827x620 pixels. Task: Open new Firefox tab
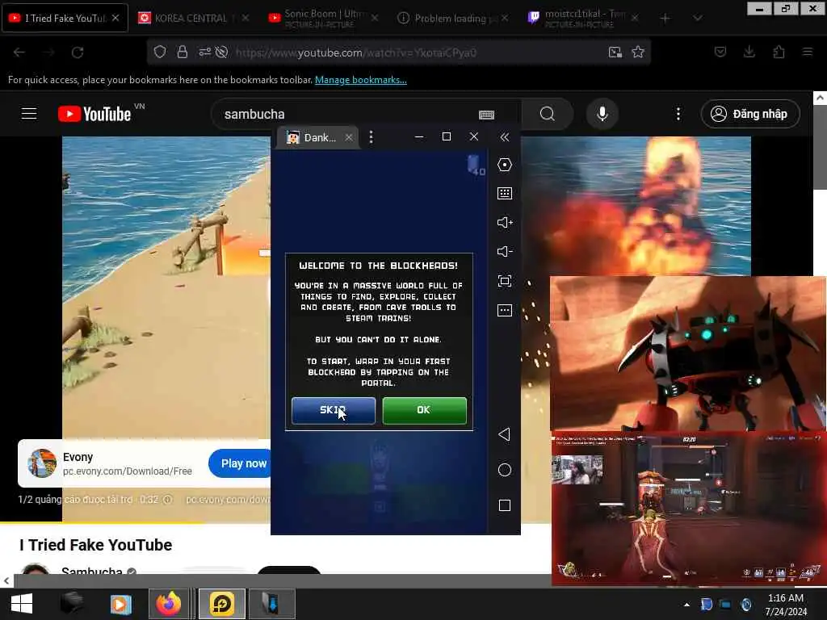(665, 19)
